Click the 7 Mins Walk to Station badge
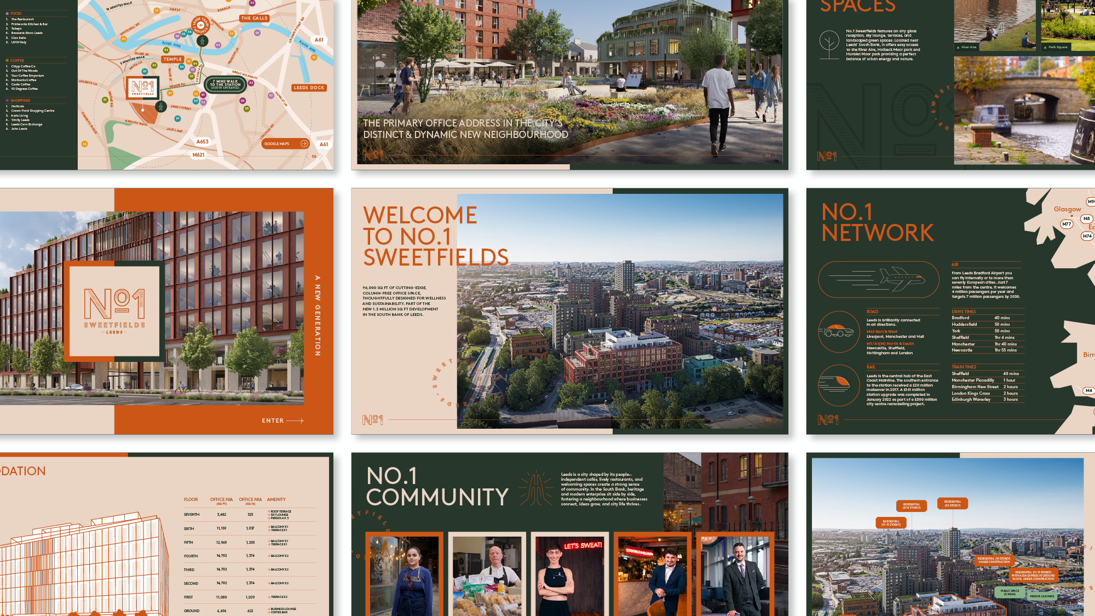Image resolution: width=1095 pixels, height=616 pixels. click(225, 84)
